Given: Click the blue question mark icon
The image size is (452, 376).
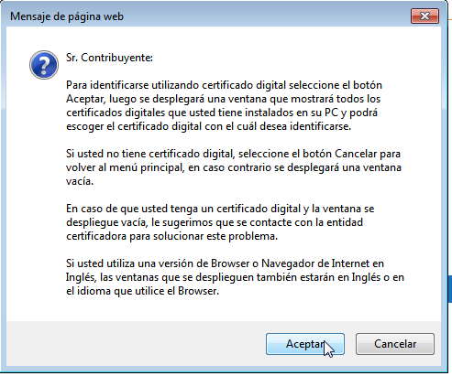Looking at the screenshot, I should (x=44, y=65).
